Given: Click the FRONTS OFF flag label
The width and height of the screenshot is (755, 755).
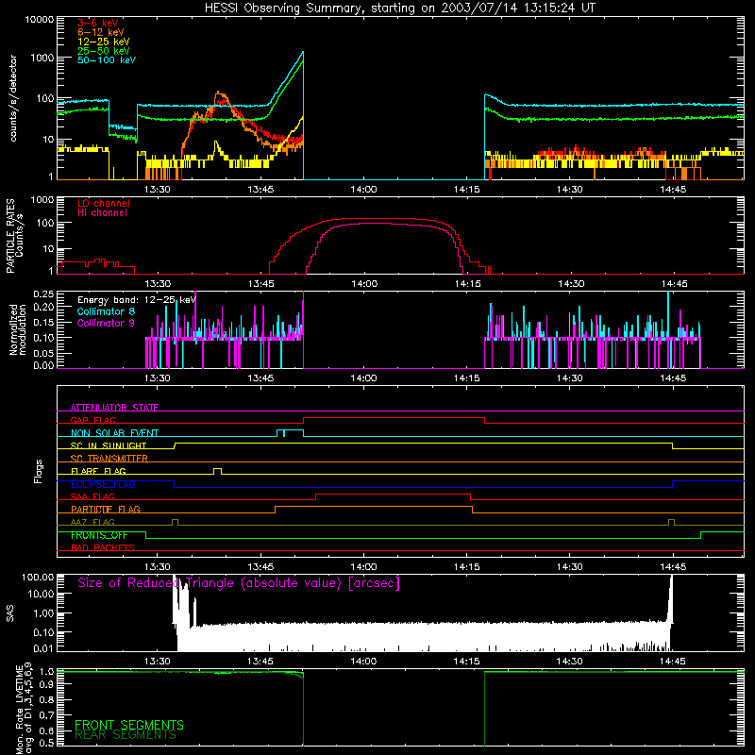Looking at the screenshot, I should [x=99, y=535].
